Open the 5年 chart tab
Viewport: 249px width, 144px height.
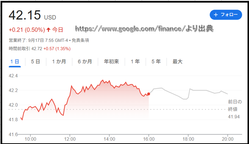(x=156, y=62)
